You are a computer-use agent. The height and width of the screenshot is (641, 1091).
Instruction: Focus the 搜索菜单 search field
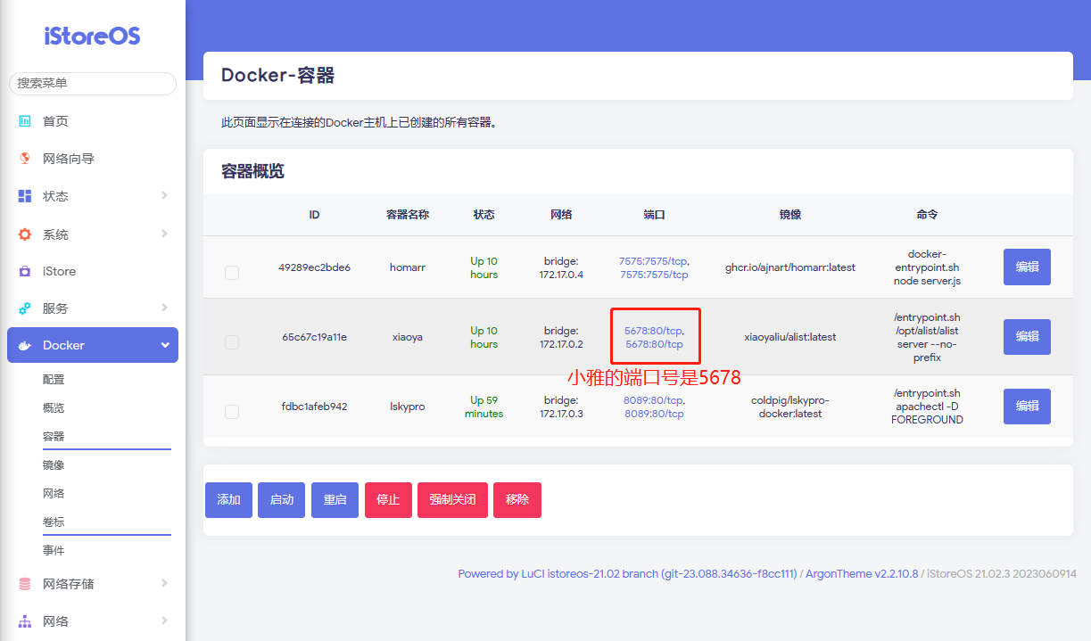pos(93,83)
